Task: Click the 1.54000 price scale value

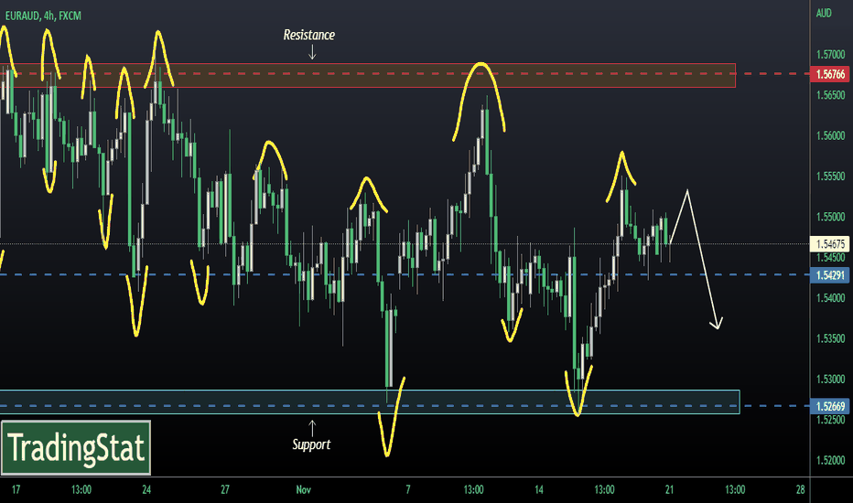Action: click(x=831, y=298)
